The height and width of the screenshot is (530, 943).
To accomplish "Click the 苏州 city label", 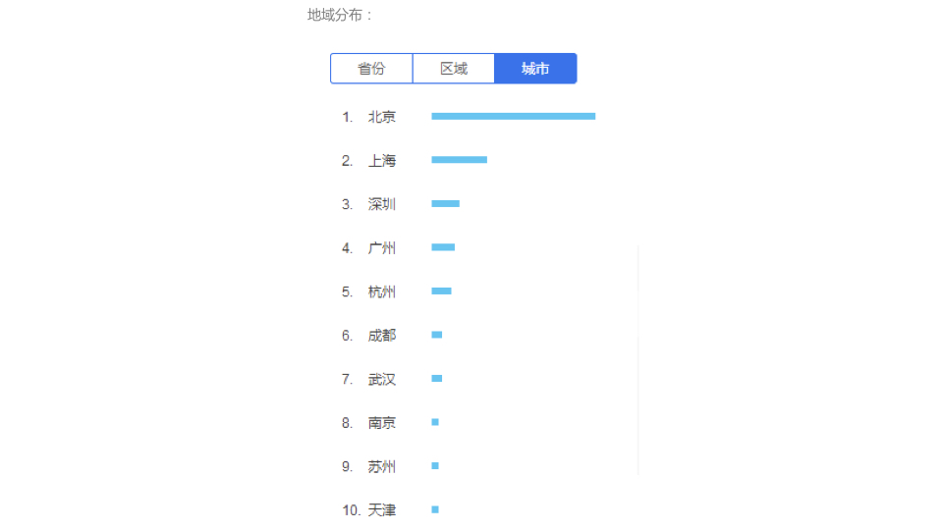I will coord(382,466).
